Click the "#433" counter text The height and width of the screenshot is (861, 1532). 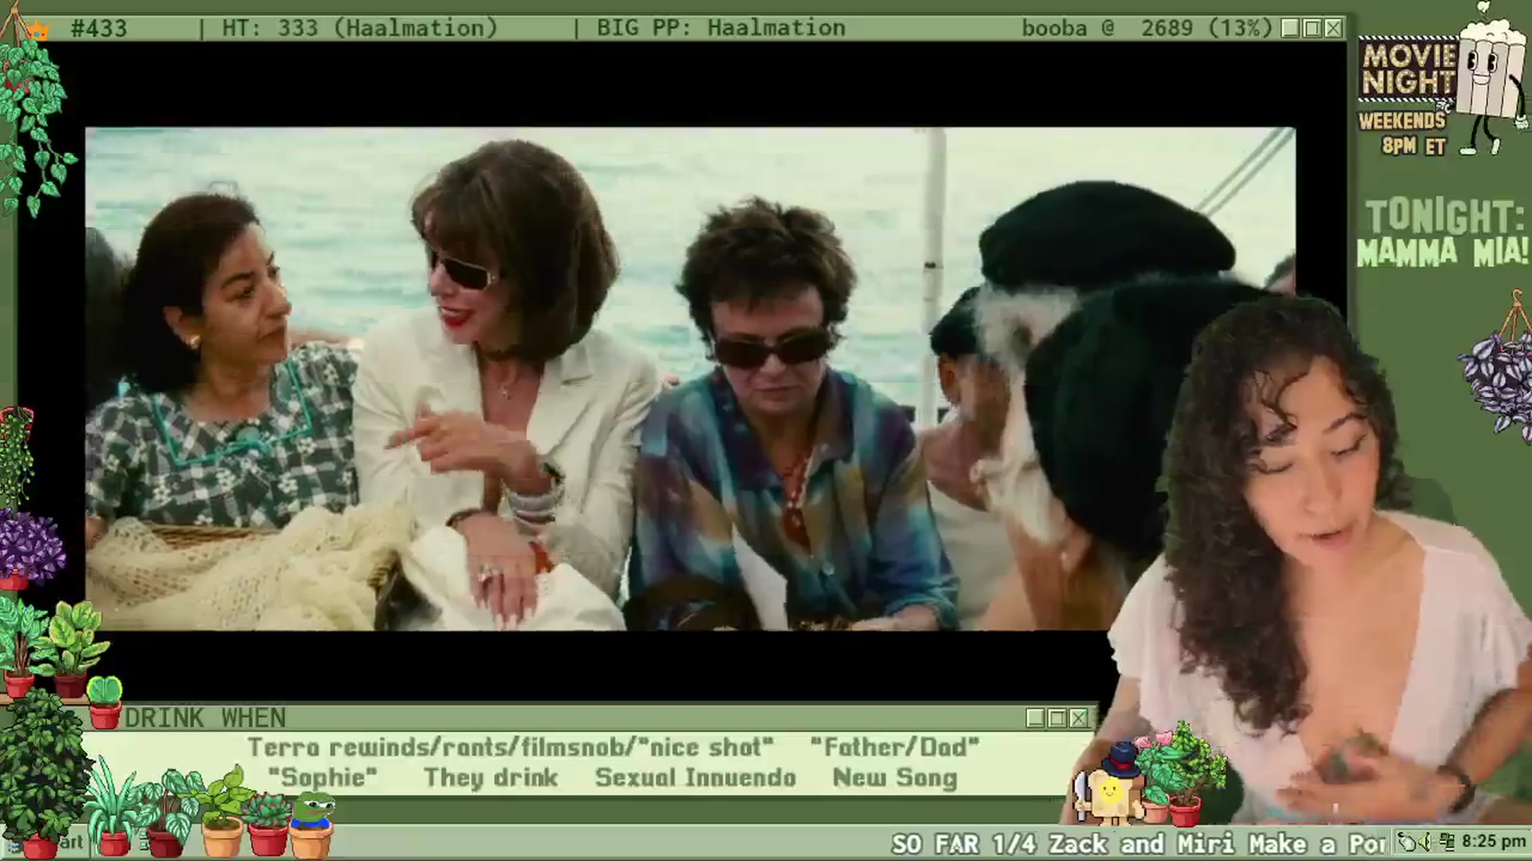pyautogui.click(x=99, y=29)
